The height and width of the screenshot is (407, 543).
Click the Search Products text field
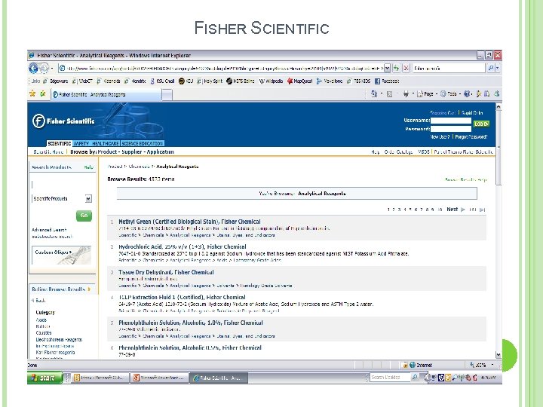(x=62, y=184)
